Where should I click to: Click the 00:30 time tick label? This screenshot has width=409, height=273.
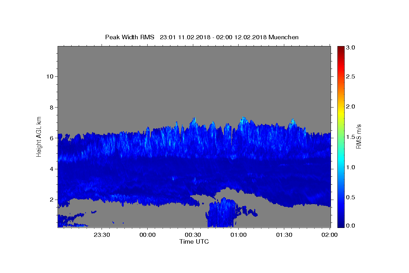click(x=193, y=235)
